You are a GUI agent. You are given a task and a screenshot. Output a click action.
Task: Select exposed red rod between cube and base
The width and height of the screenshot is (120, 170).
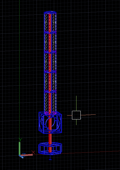click(x=50, y=138)
